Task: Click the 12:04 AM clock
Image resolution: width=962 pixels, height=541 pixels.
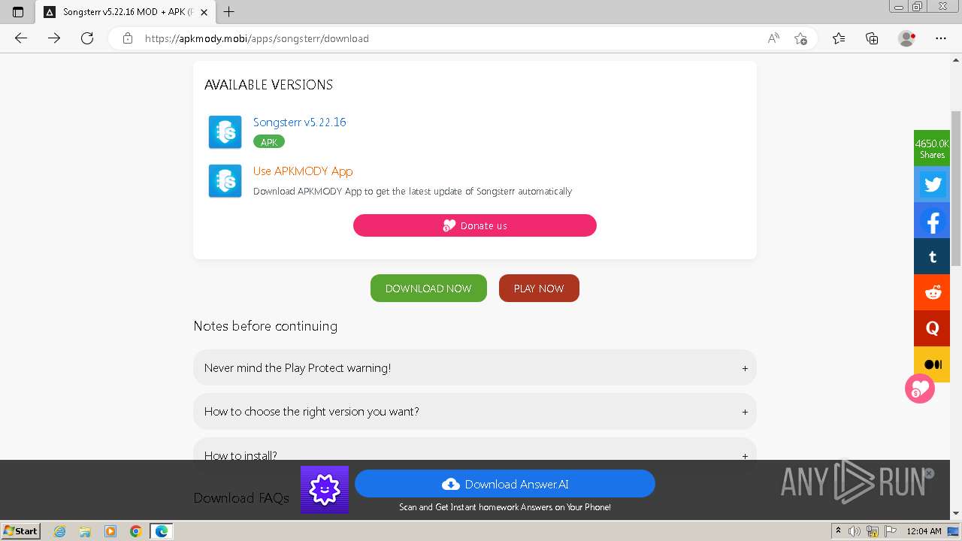Action: pos(924,531)
